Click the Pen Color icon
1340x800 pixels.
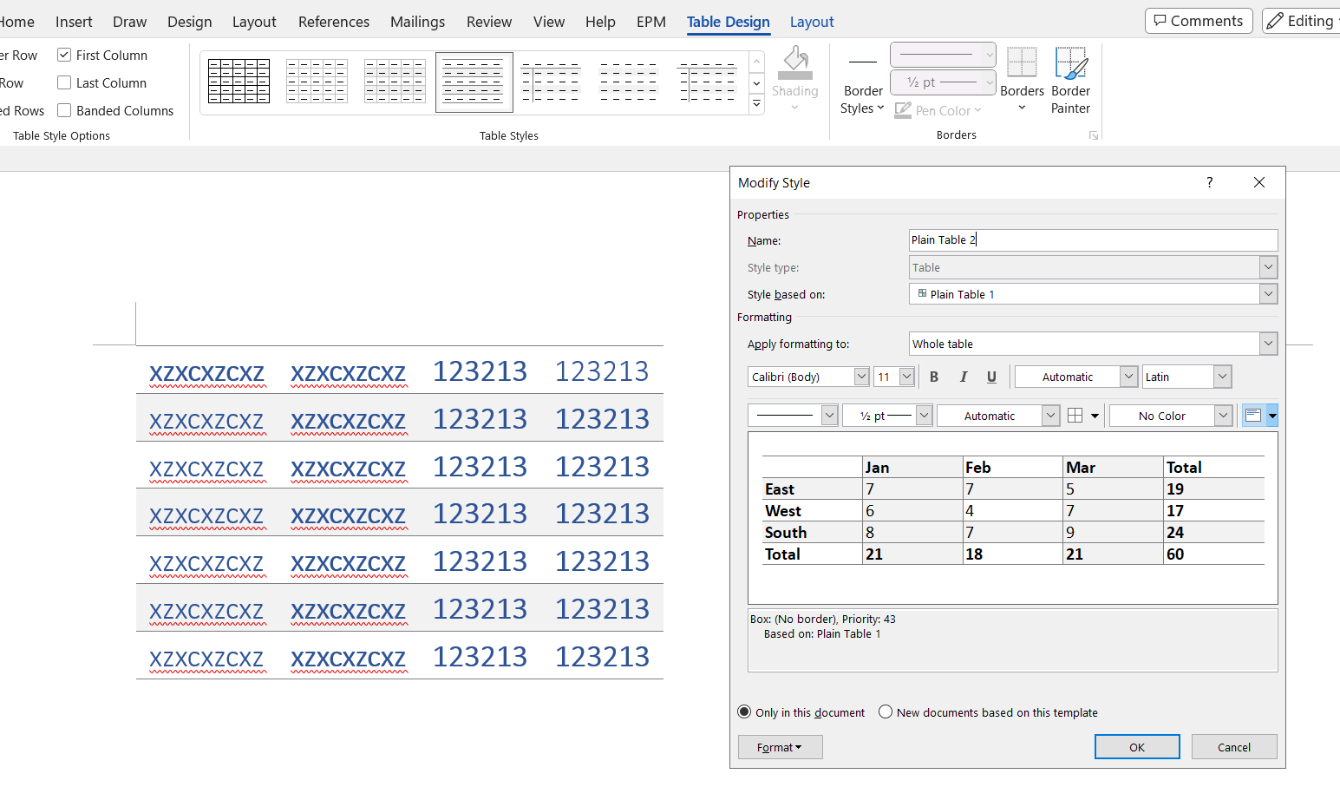pos(903,110)
